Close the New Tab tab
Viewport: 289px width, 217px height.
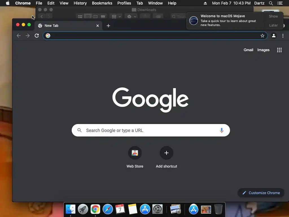pos(98,26)
